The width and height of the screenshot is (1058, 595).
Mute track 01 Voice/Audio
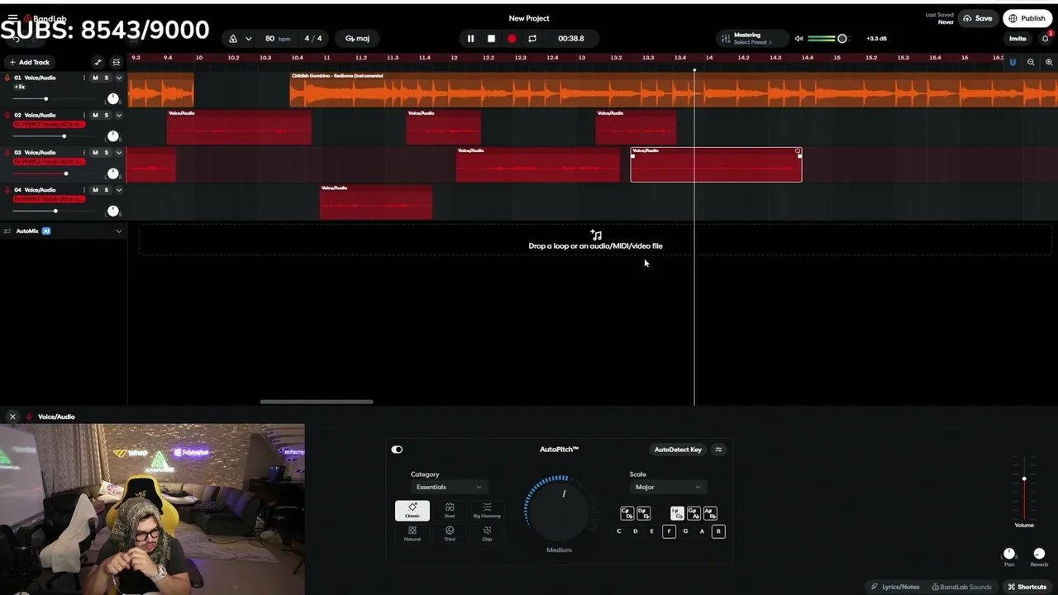pyautogui.click(x=95, y=78)
